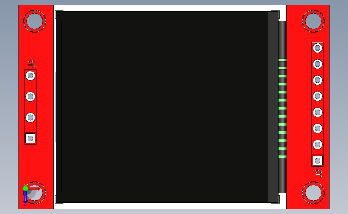Click a green contact on the flex cable
Image resolution: width=348 pixels, height=214 pixels.
pyautogui.click(x=283, y=108)
